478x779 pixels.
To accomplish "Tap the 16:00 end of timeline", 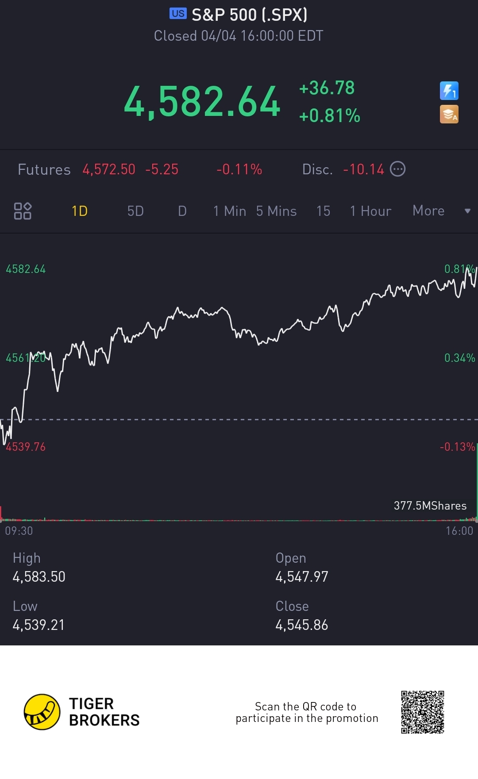I will [459, 530].
